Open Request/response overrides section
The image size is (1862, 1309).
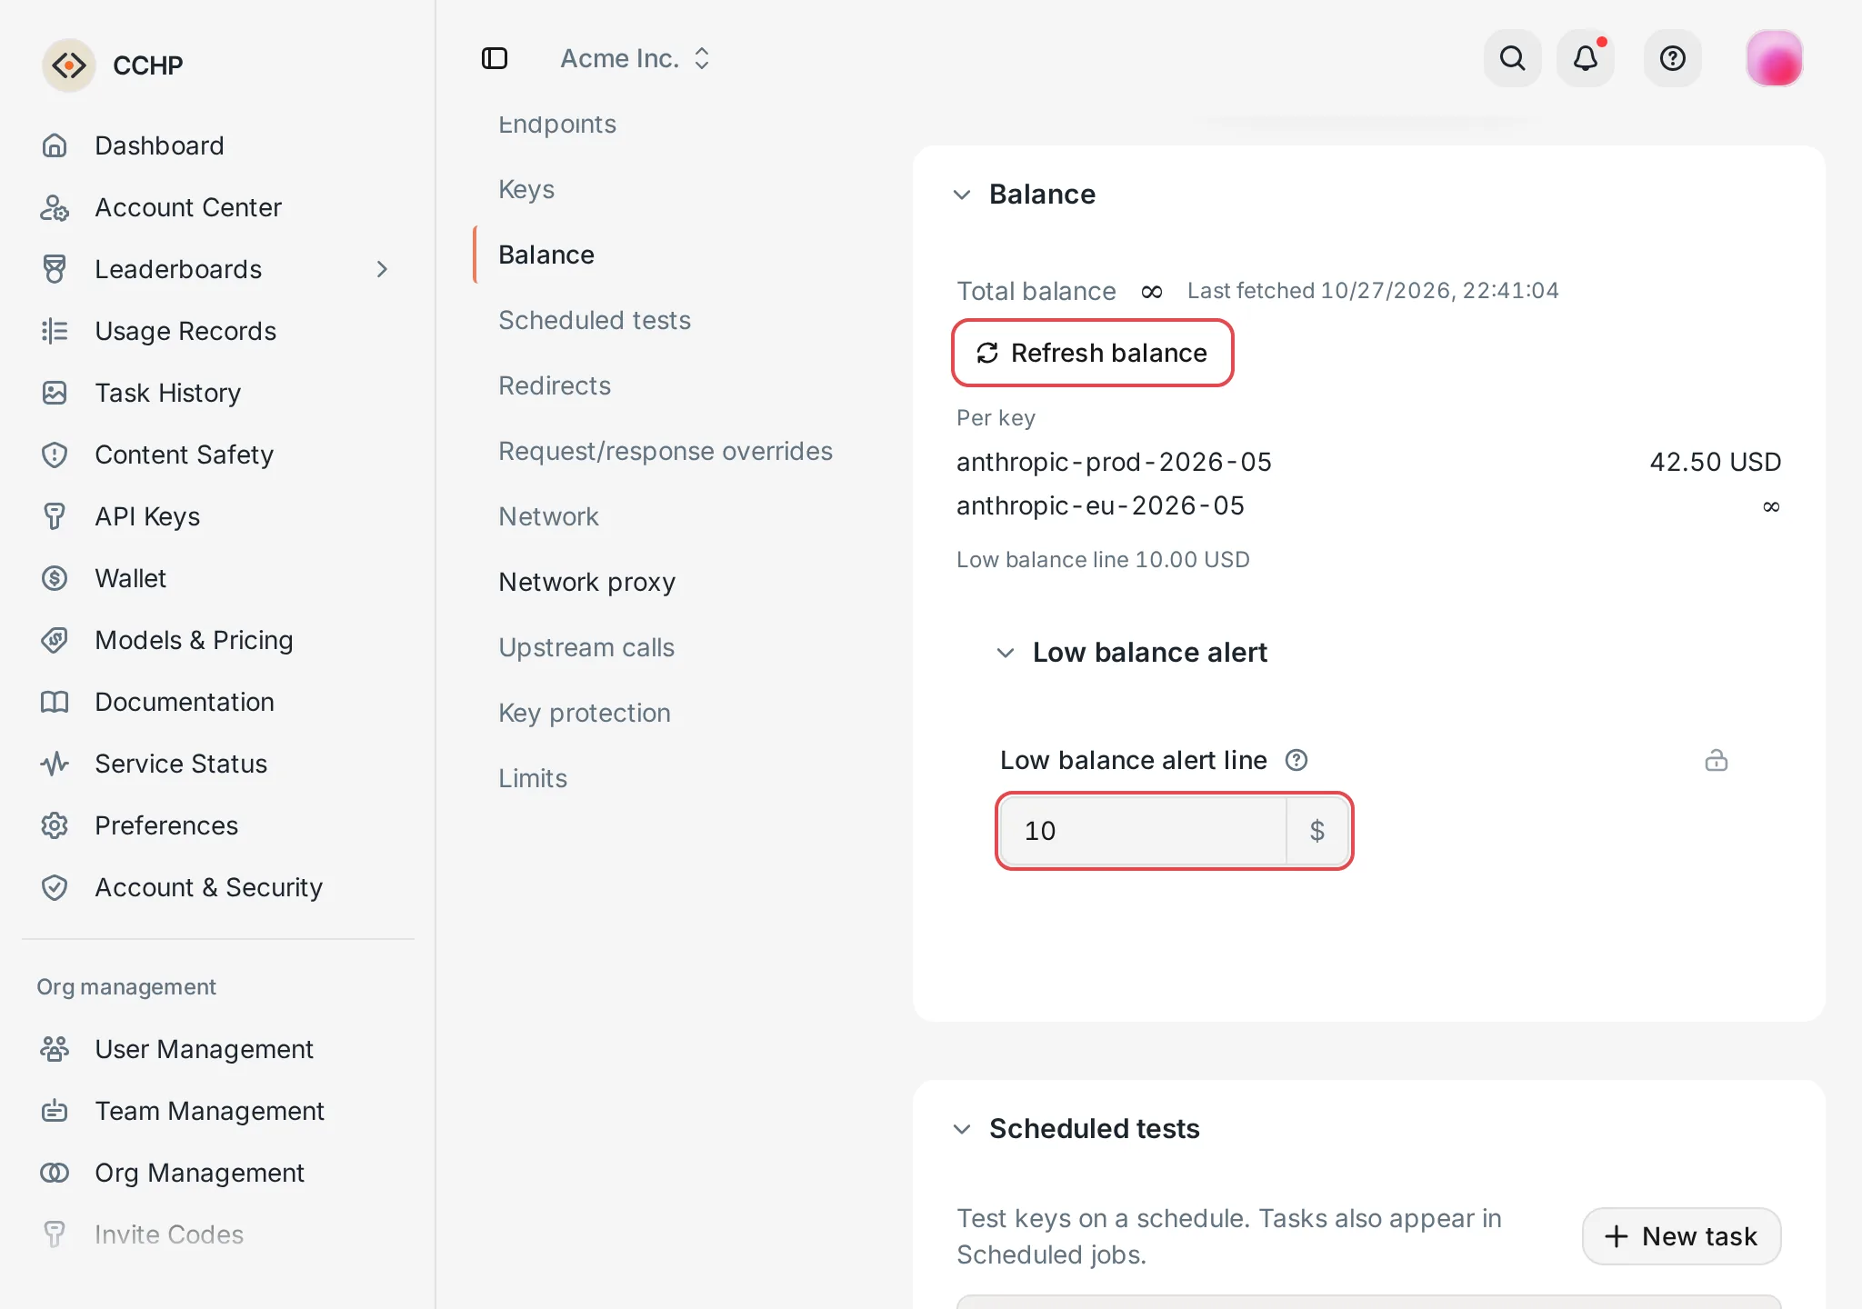coord(666,451)
